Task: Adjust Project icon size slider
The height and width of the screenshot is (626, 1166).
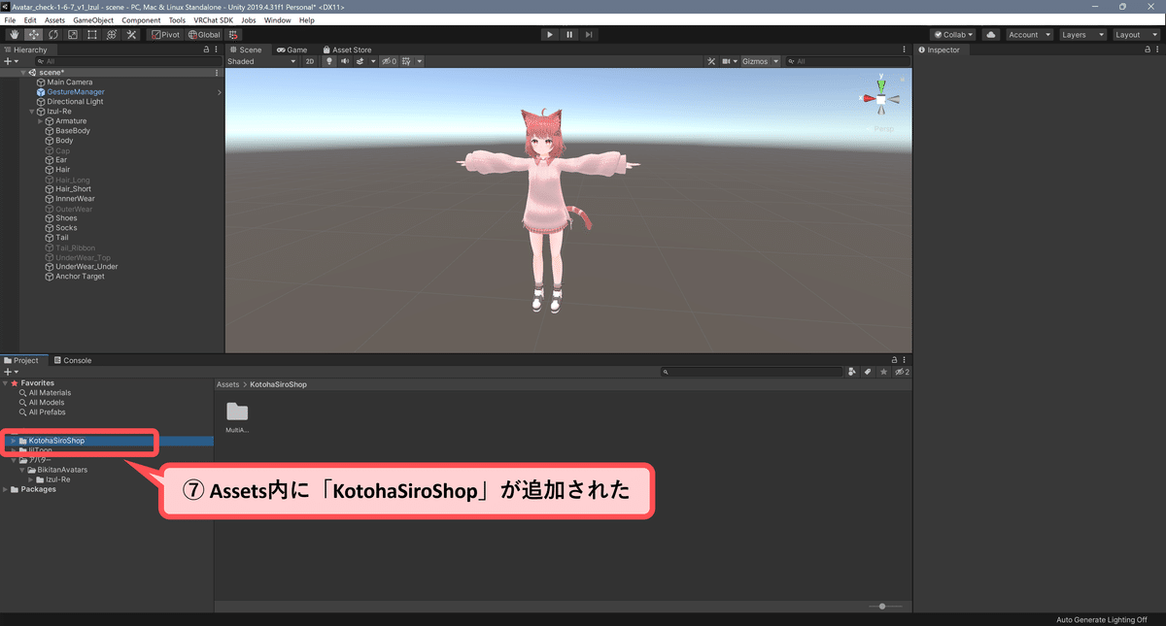Action: click(x=882, y=606)
